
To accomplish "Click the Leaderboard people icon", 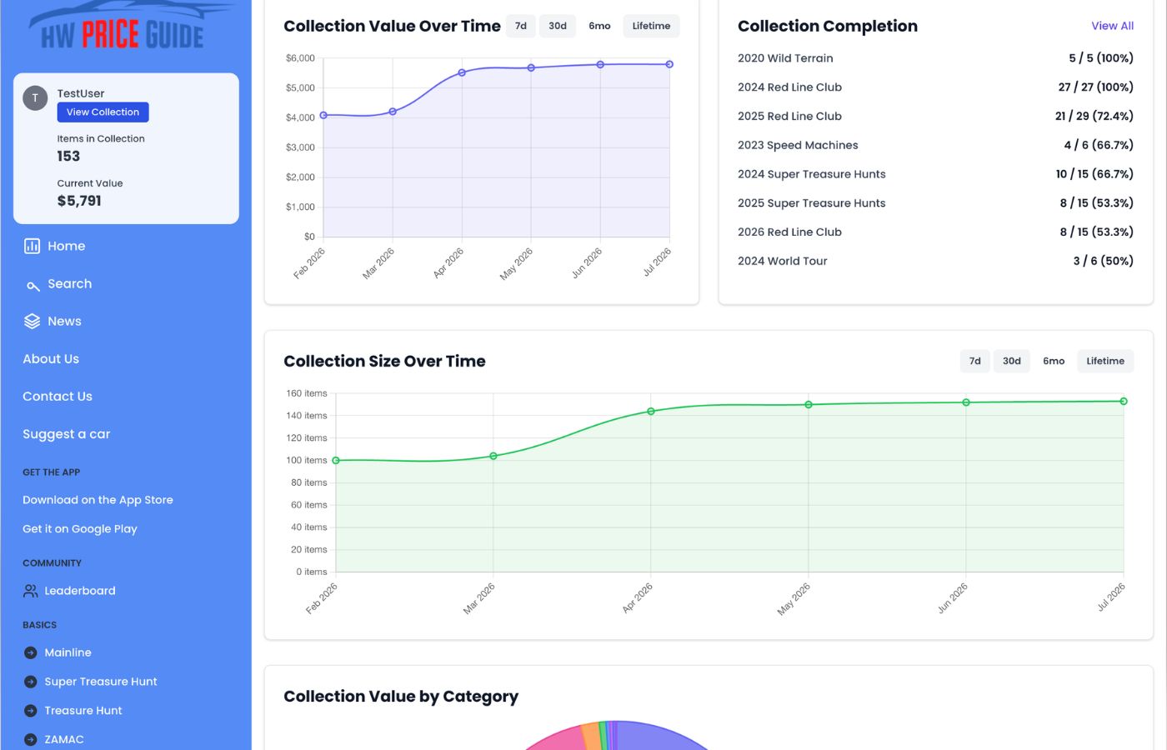I will click(31, 591).
